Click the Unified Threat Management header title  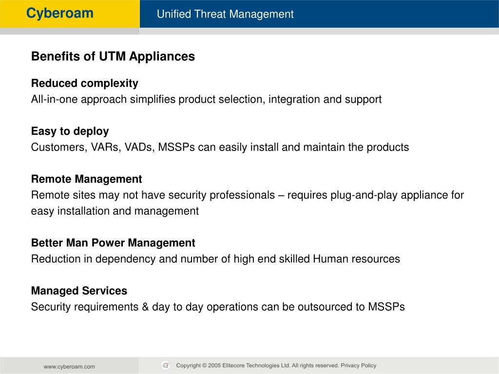click(x=225, y=14)
